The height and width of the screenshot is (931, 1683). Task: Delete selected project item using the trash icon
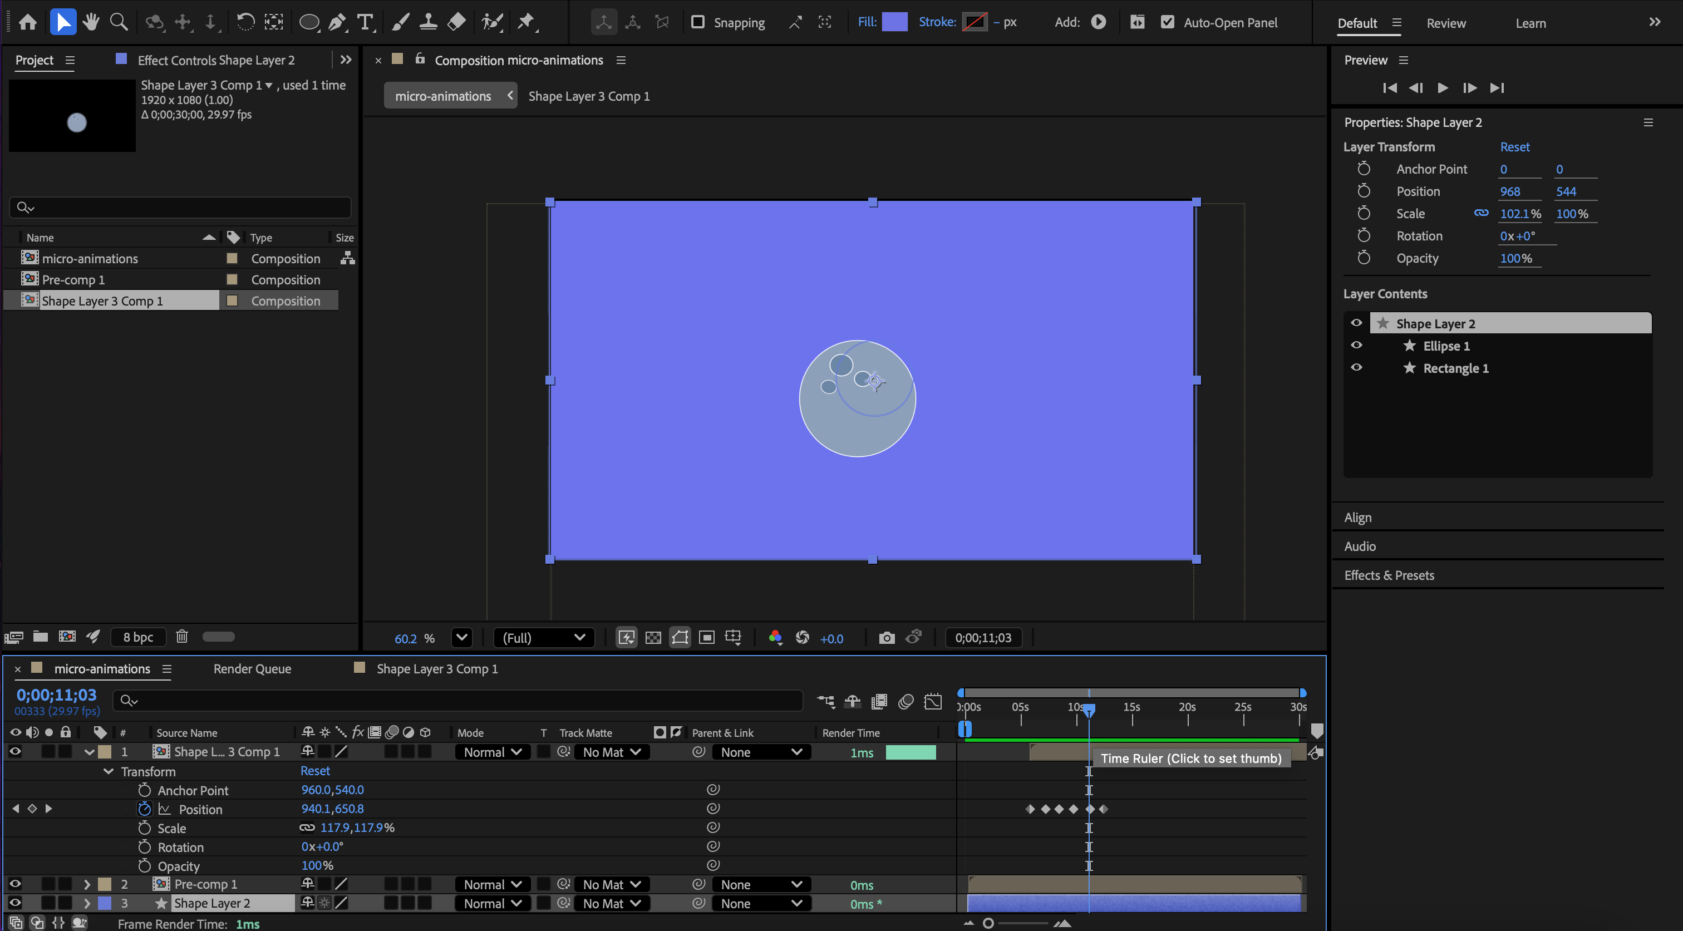pyautogui.click(x=181, y=637)
